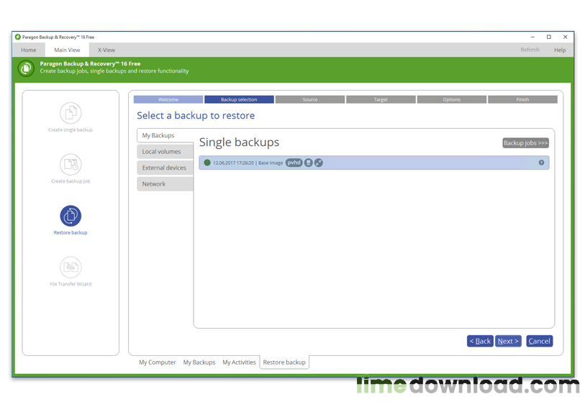This screenshot has width=585, height=407.
Task: Open the My Activities bottom tab
Action: (x=239, y=362)
